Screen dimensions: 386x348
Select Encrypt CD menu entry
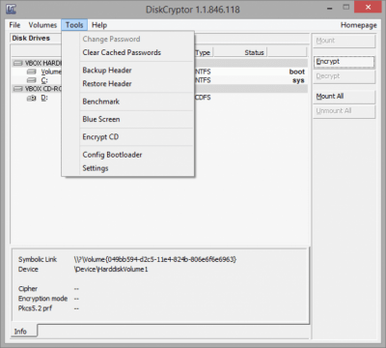pyautogui.click(x=100, y=137)
